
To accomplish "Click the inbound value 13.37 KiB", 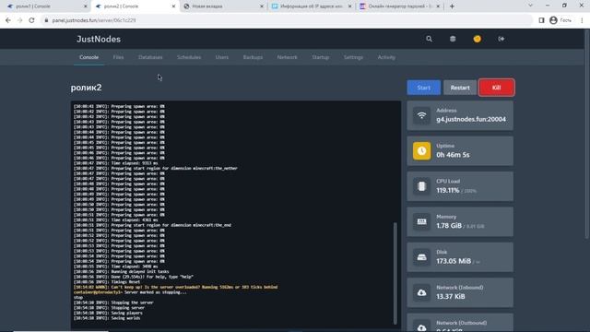I will tap(451, 297).
